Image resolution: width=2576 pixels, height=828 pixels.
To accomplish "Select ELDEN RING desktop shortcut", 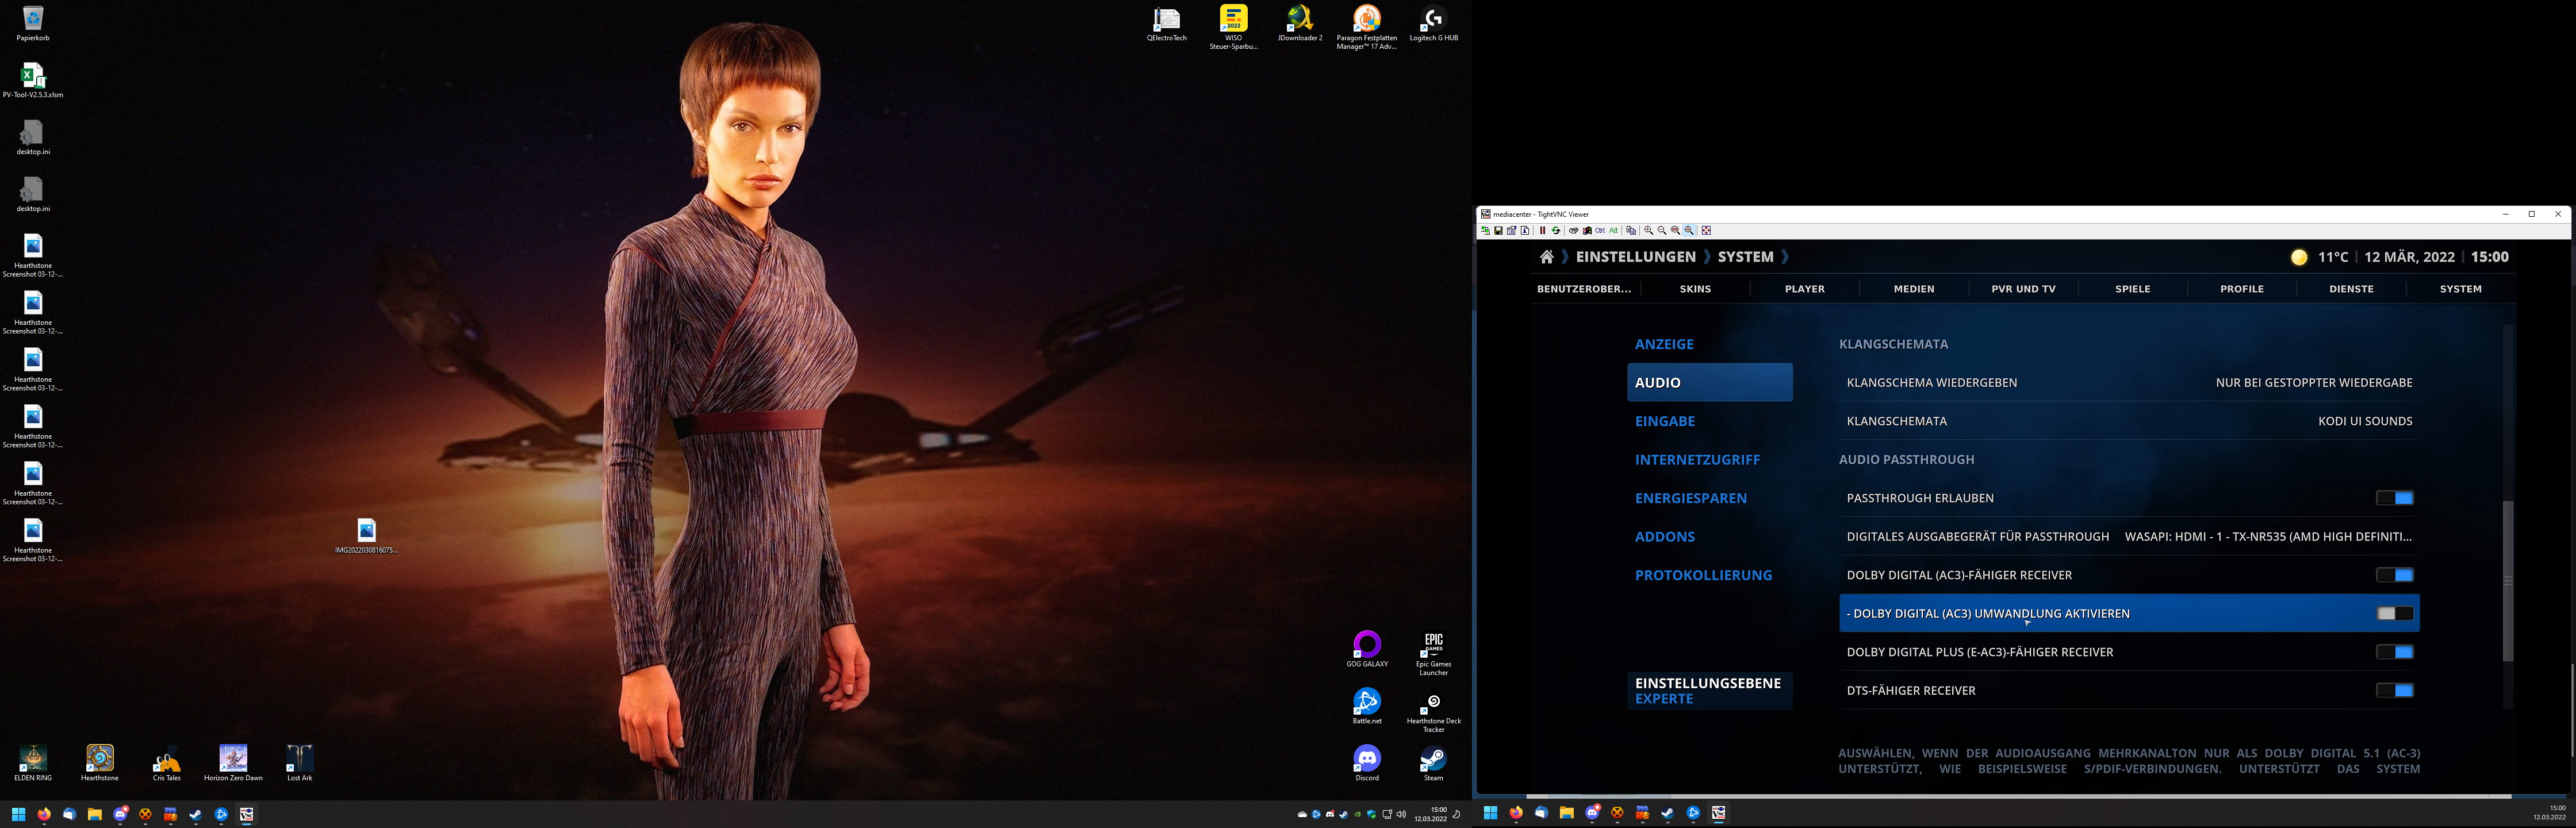I will point(33,763).
